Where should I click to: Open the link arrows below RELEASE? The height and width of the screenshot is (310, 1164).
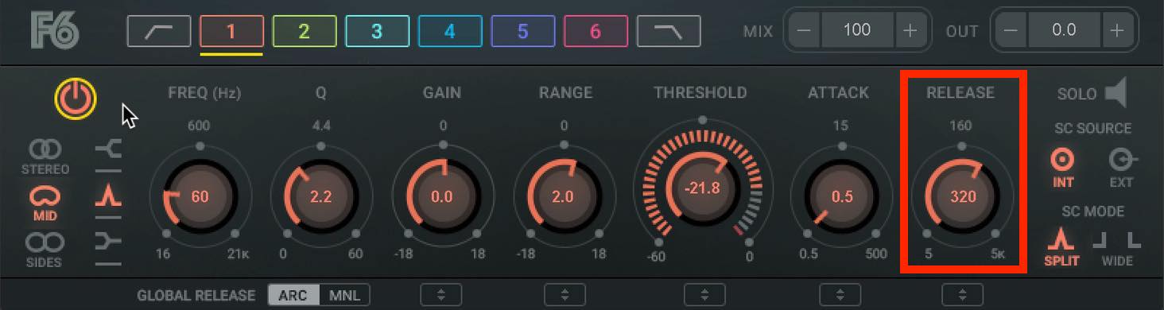pos(963,295)
